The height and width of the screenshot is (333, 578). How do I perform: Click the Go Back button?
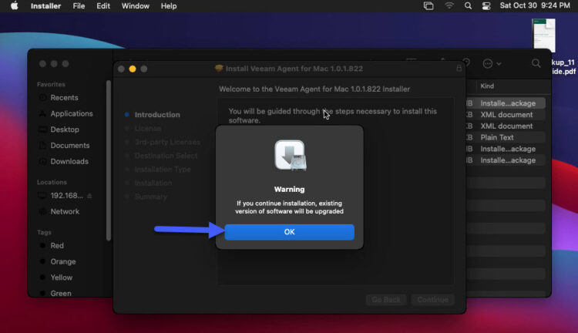(386, 300)
